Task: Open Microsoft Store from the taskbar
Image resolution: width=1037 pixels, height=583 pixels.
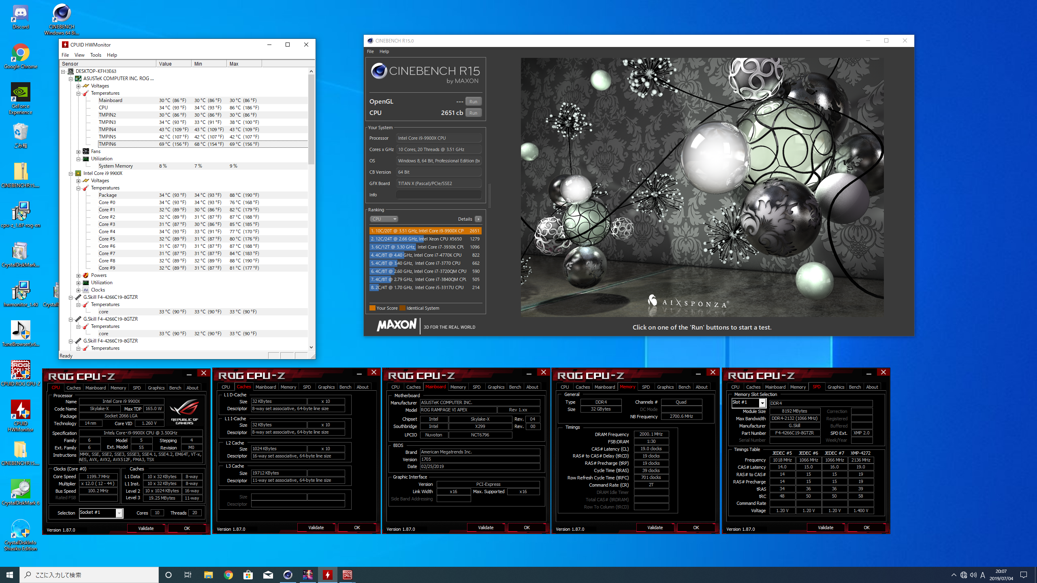Action: (248, 575)
